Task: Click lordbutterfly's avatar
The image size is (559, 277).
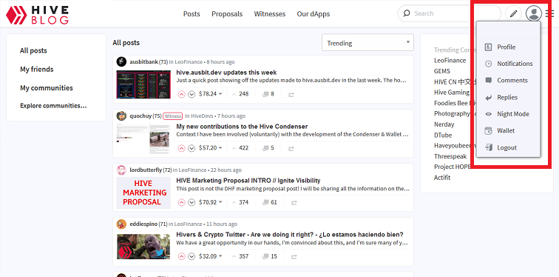Action: pos(121,170)
